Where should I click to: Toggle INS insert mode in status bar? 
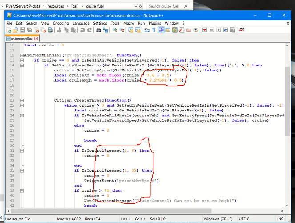click(280, 219)
